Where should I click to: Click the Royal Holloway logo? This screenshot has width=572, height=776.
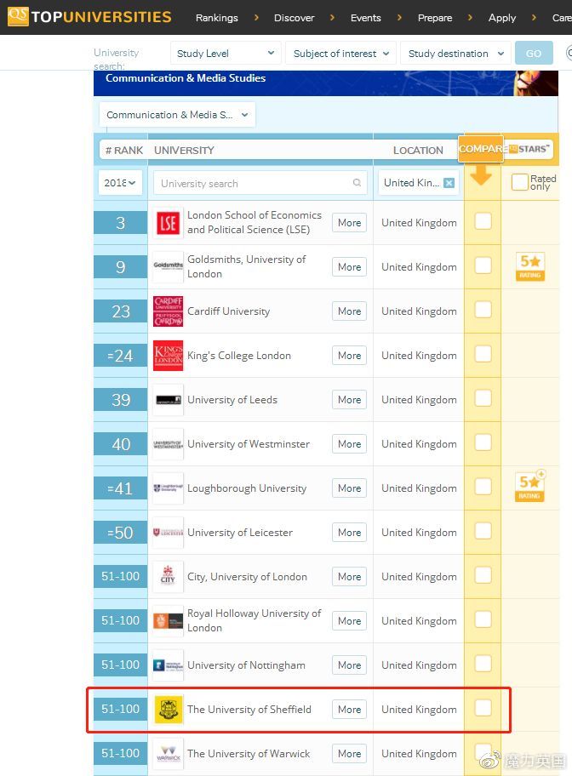[x=168, y=620]
